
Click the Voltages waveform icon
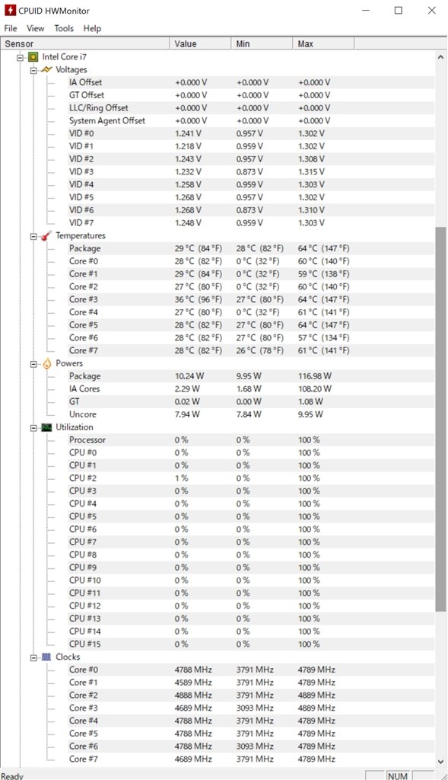point(46,69)
